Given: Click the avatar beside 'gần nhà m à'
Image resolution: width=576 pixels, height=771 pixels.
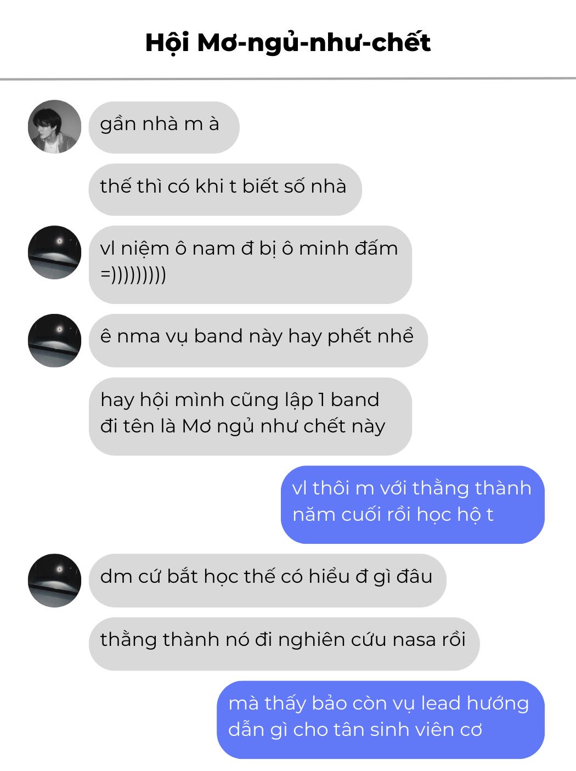Looking at the screenshot, I should tap(54, 127).
